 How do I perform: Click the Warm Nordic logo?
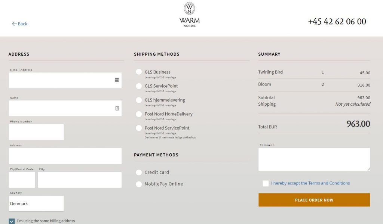(x=190, y=15)
